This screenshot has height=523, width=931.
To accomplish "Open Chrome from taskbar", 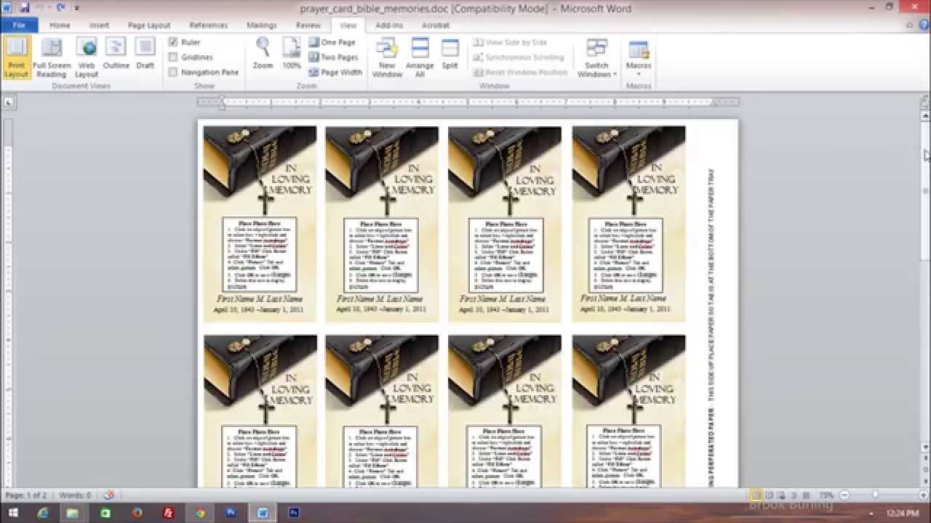I will pos(200,513).
